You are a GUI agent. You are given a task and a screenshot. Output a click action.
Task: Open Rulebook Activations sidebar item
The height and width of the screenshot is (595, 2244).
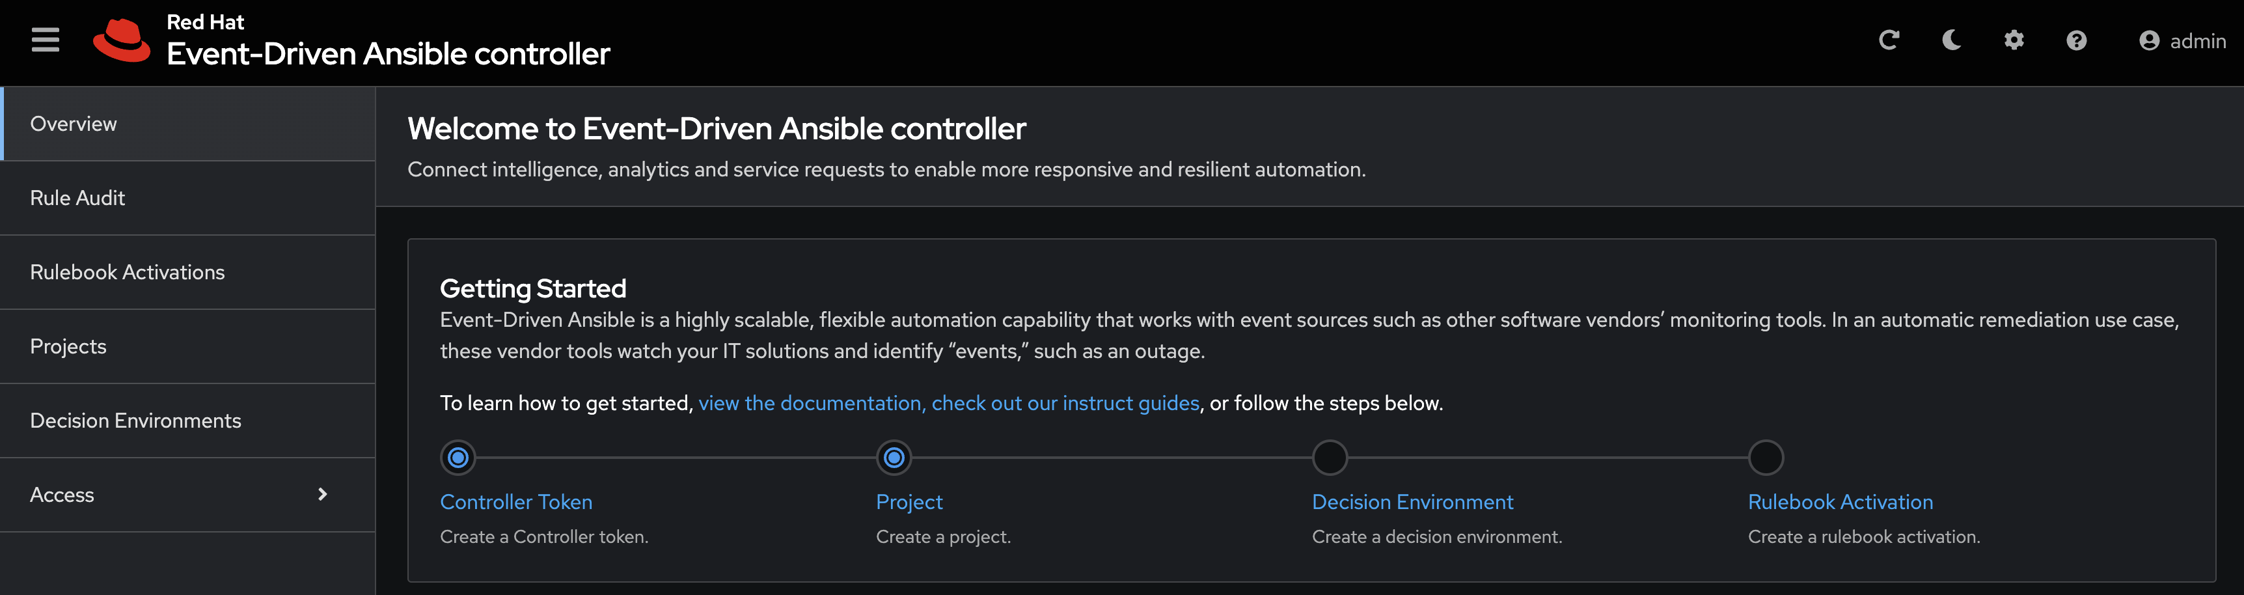pos(127,272)
